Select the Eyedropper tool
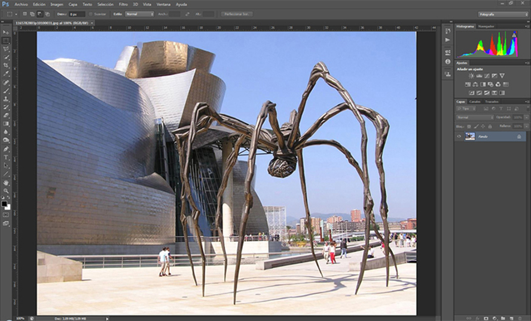Screen dimensions: 531x321 pos(6,74)
